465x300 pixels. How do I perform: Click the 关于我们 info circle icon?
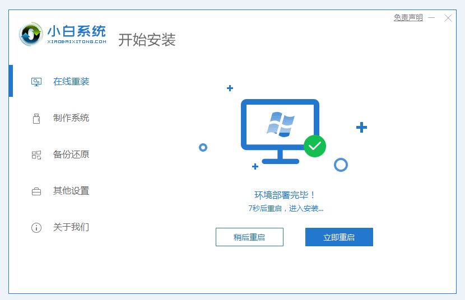pos(36,228)
